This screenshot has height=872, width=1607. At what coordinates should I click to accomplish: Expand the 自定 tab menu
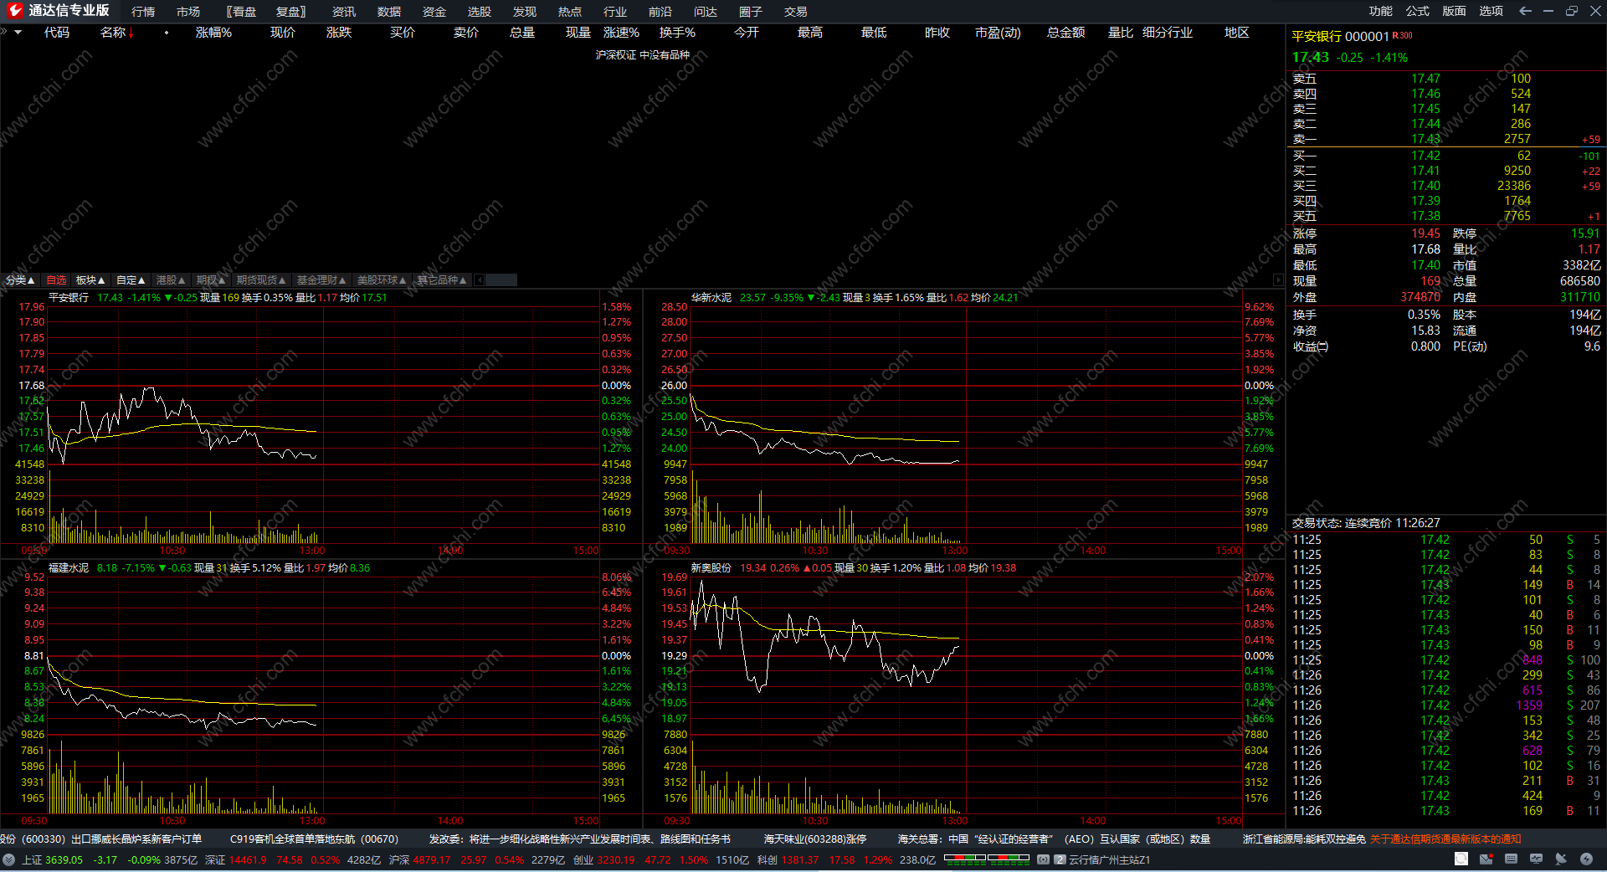click(131, 280)
